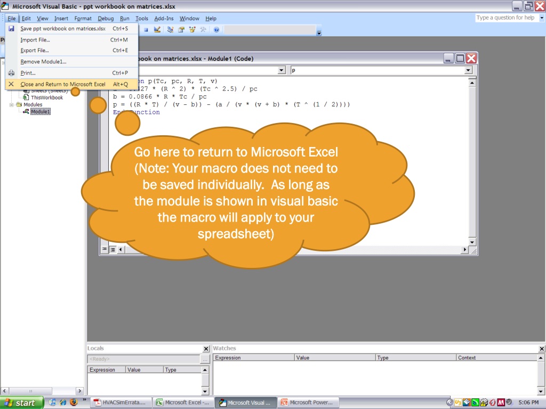
Task: Select ThisWorkbook in the project tree
Action: 47,97
